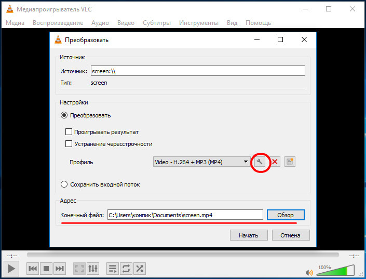Maximize the Преобразовать dialog

[x=280, y=39]
